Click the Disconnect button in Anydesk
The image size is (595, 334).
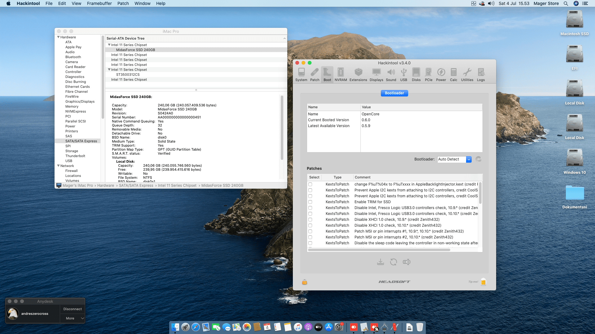point(72,309)
